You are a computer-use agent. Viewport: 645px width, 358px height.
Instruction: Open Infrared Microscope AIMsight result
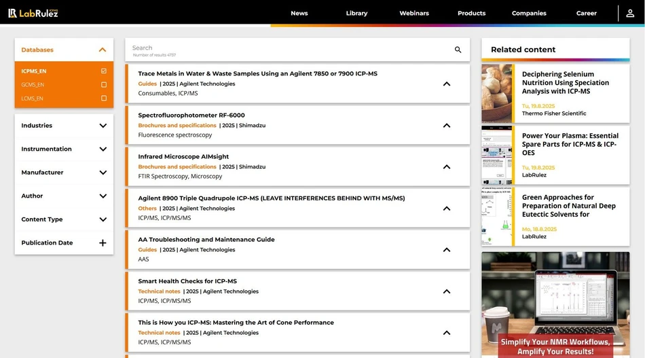[183, 157]
